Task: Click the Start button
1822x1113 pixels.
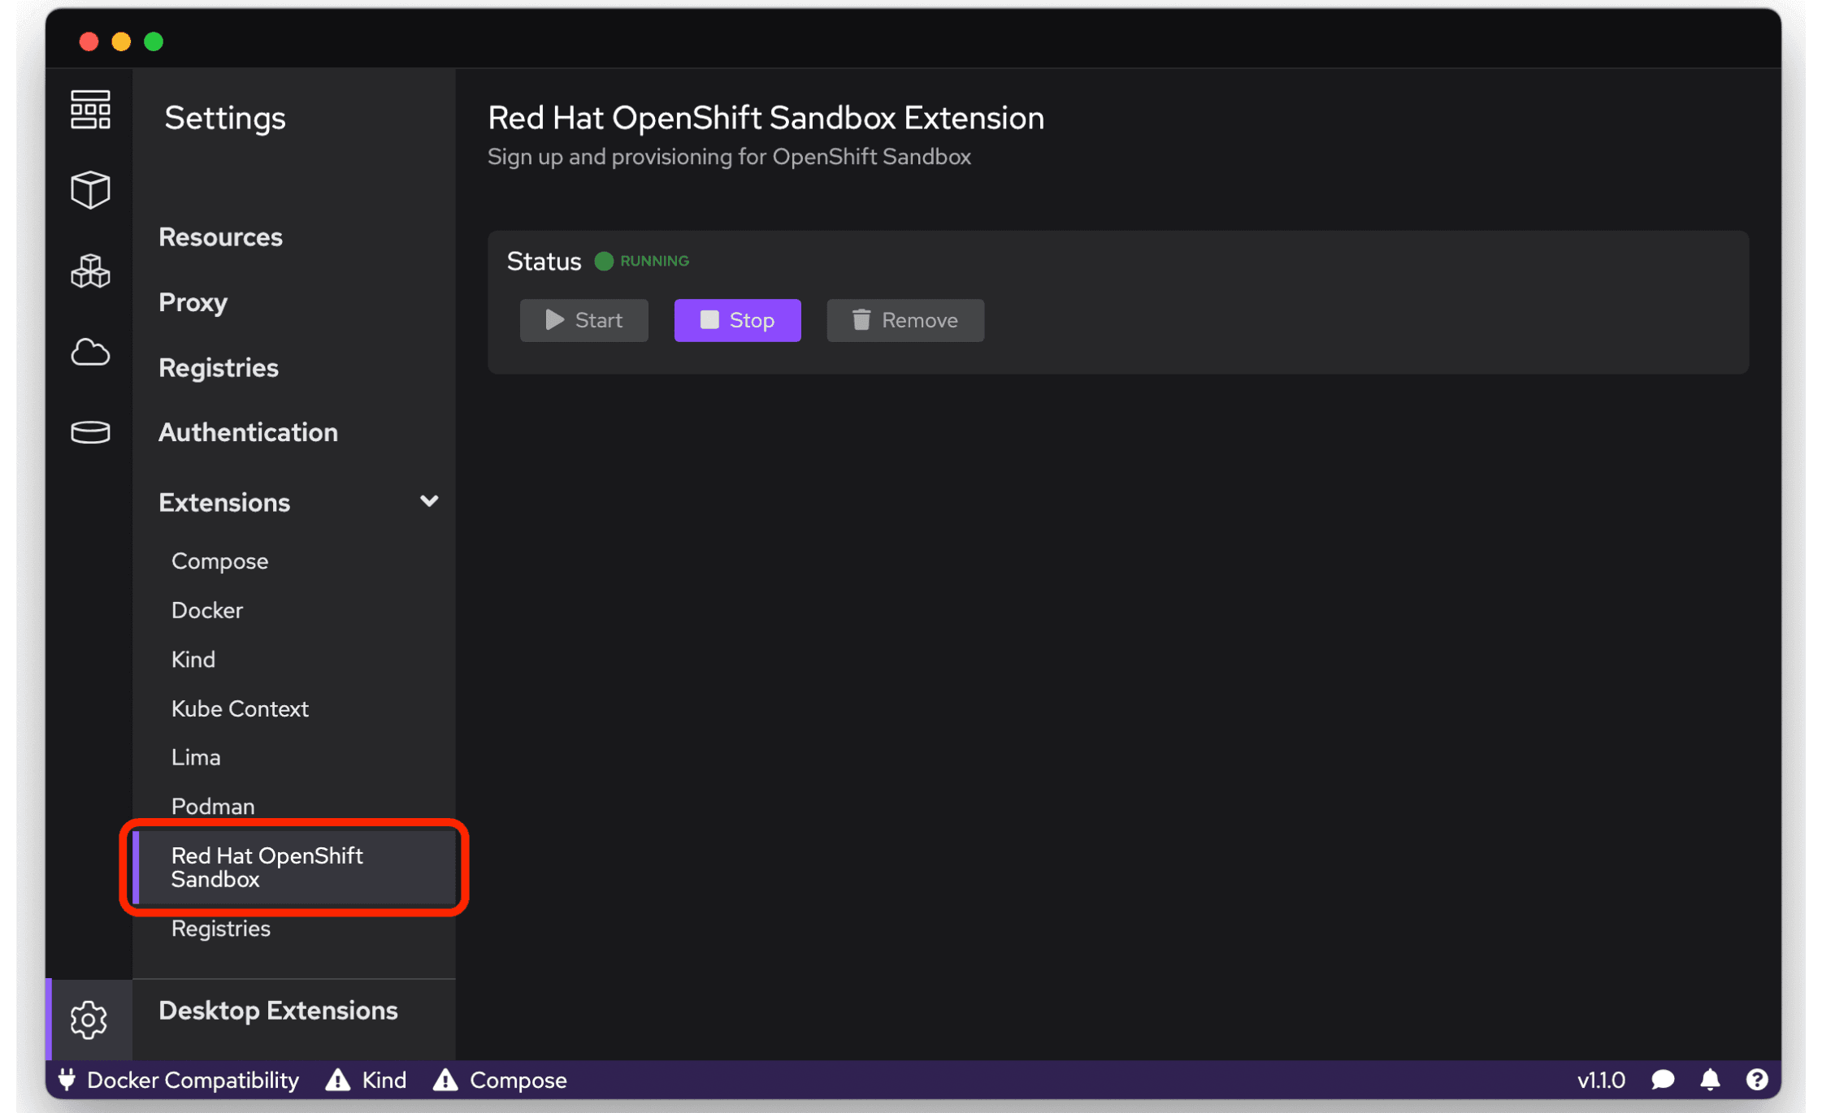Action: pos(584,320)
